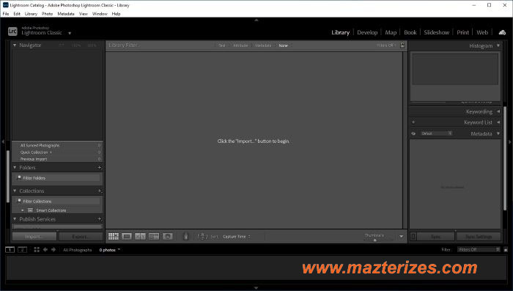The image size is (513, 291).
Task: Hide the bottom filmstrip panel arrow
Action: point(256,288)
